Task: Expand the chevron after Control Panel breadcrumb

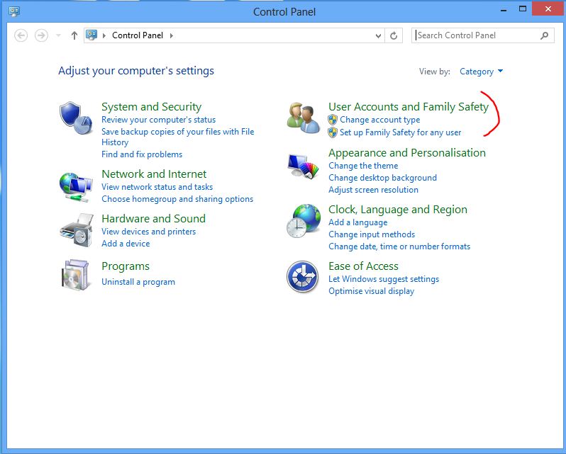Action: [172, 35]
